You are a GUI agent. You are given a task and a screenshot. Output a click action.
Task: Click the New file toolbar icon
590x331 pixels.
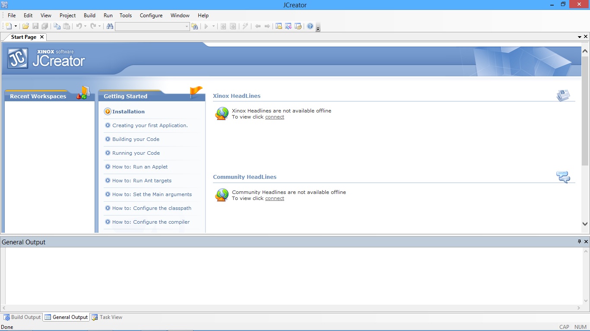pos(9,26)
